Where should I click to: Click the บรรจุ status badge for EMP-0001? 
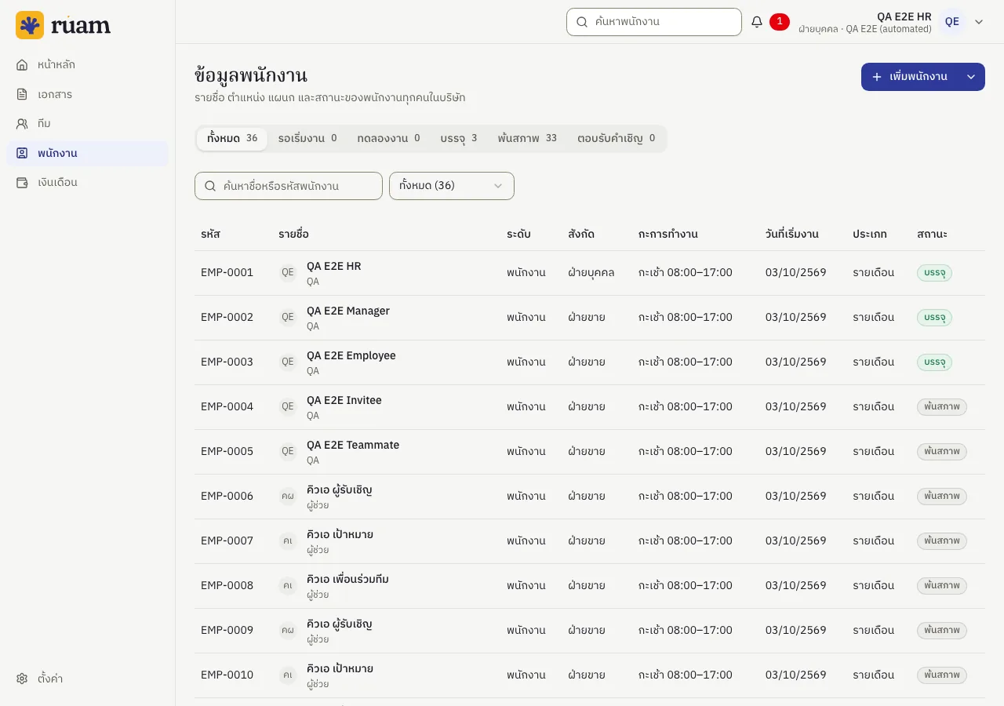[934, 273]
